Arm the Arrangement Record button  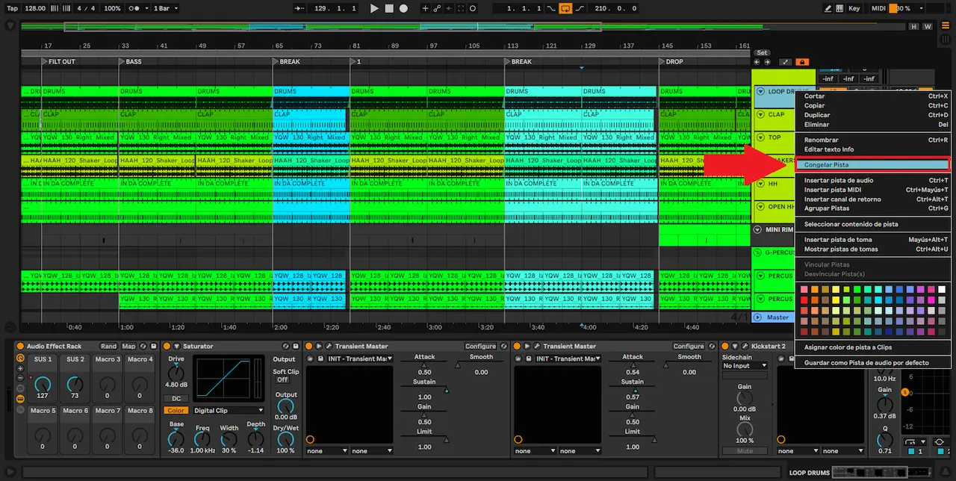(403, 8)
